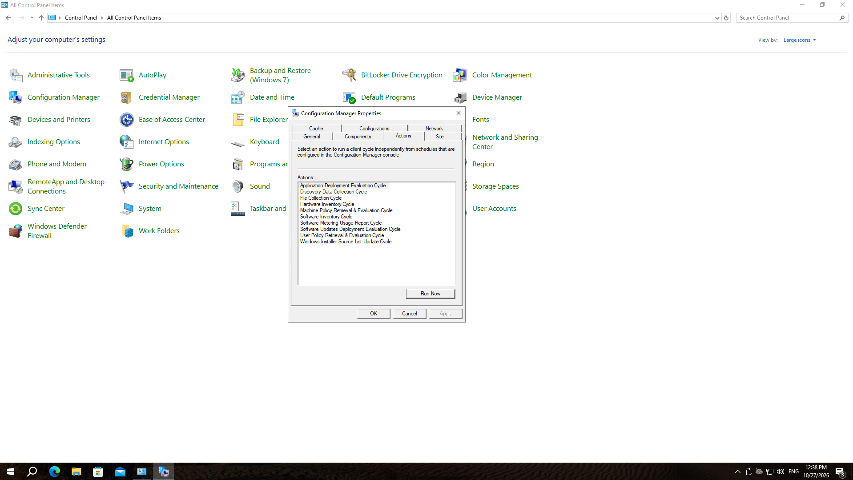This screenshot has height=480, width=853.
Task: Cancel the Configuration Manager Properties dialog
Action: coord(410,314)
